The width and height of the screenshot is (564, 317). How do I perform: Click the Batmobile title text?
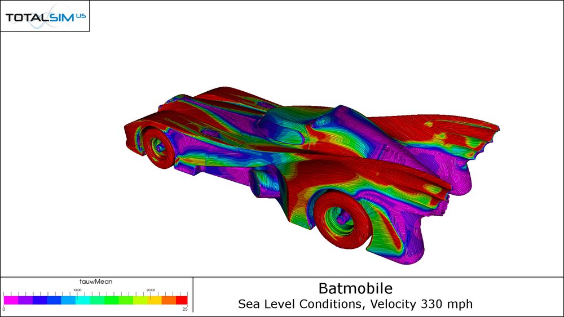click(x=355, y=288)
